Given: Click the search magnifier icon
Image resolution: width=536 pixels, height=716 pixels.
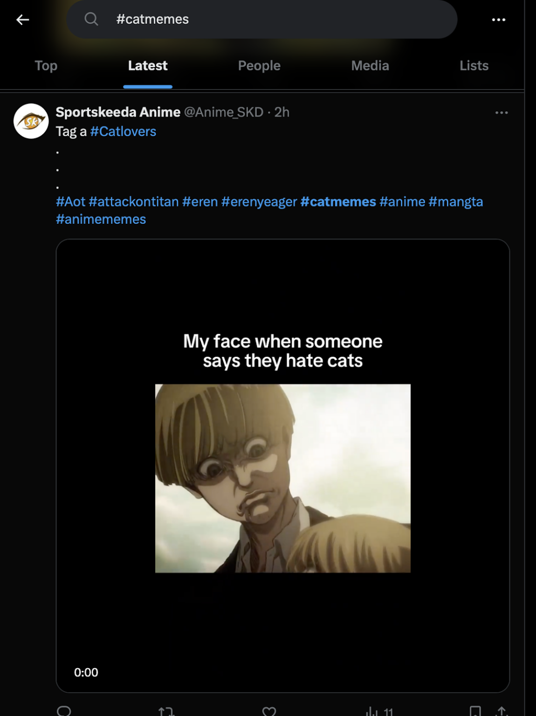Looking at the screenshot, I should 91,19.
